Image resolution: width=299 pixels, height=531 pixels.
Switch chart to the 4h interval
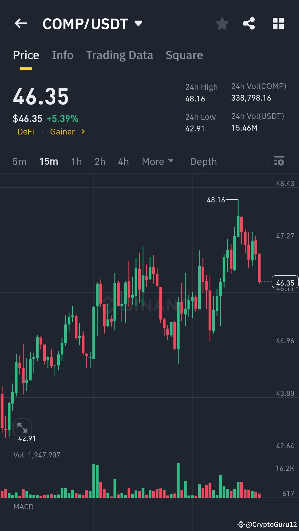tap(123, 161)
